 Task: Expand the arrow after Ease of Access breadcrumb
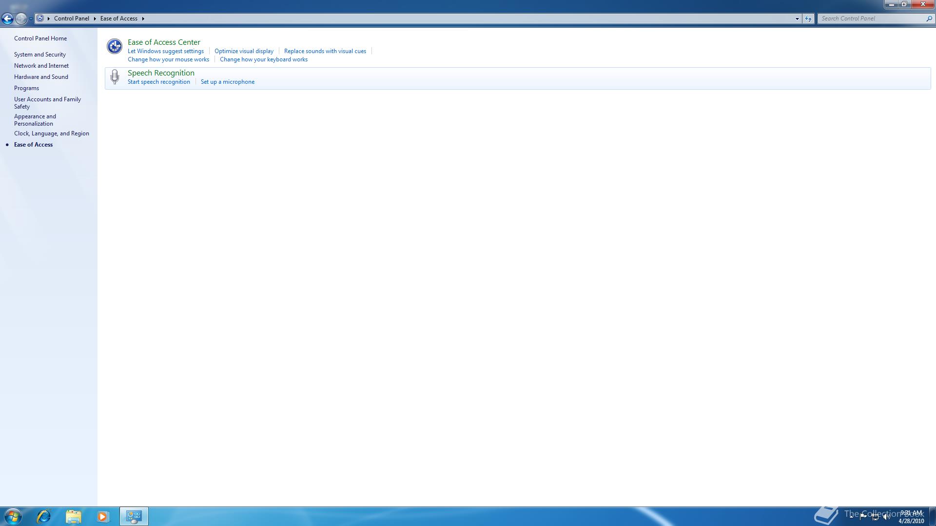[x=143, y=19]
